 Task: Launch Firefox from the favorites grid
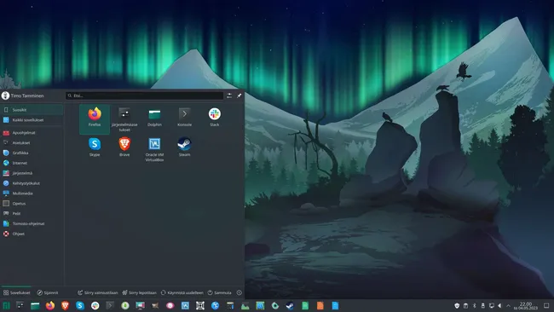pos(95,118)
